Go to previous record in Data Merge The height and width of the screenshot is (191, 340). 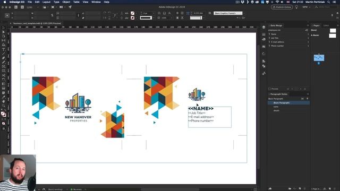(292, 89)
